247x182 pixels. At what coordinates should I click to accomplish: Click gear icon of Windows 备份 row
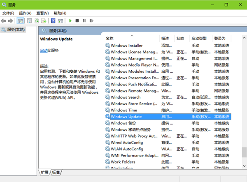107,123
